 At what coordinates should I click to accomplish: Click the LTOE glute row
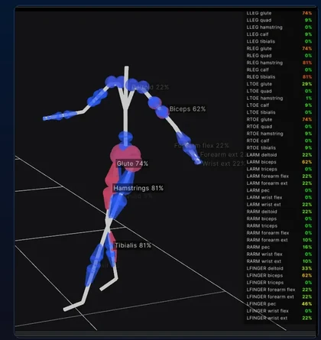pyautogui.click(x=279, y=84)
